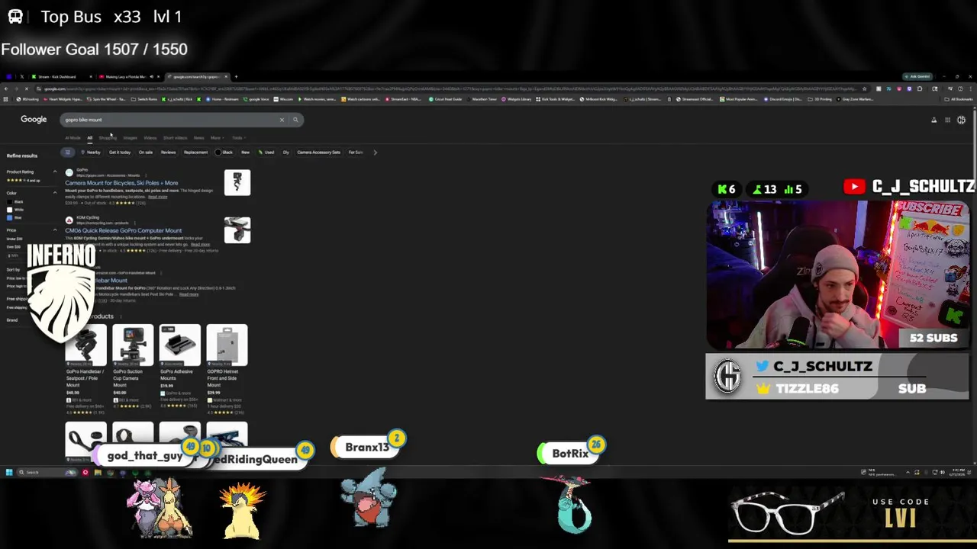This screenshot has width=977, height=549.
Task: Click Ask Gemini button in title bar
Action: point(918,76)
